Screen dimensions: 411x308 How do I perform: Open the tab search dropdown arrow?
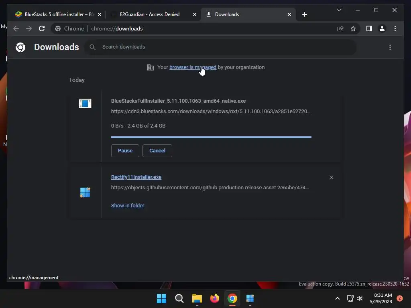tap(339, 10)
